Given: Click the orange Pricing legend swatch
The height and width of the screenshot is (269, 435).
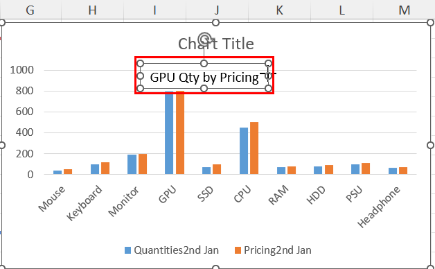Looking at the screenshot, I should pos(238,250).
